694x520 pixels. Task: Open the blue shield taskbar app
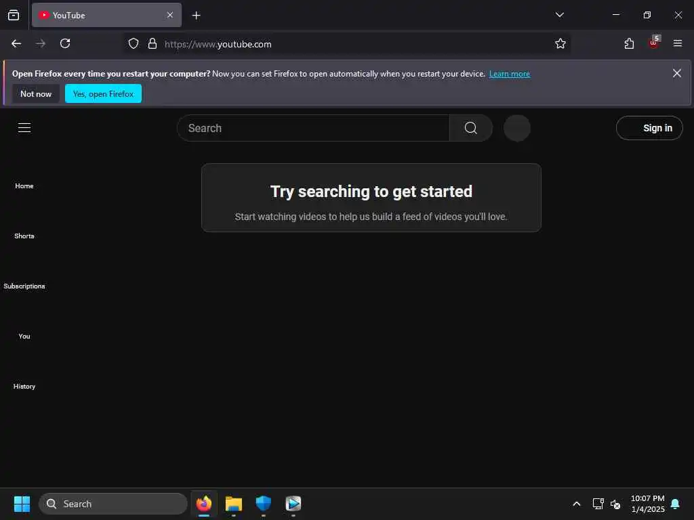point(264,504)
